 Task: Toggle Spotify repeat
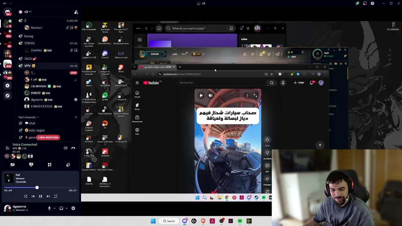56,196
